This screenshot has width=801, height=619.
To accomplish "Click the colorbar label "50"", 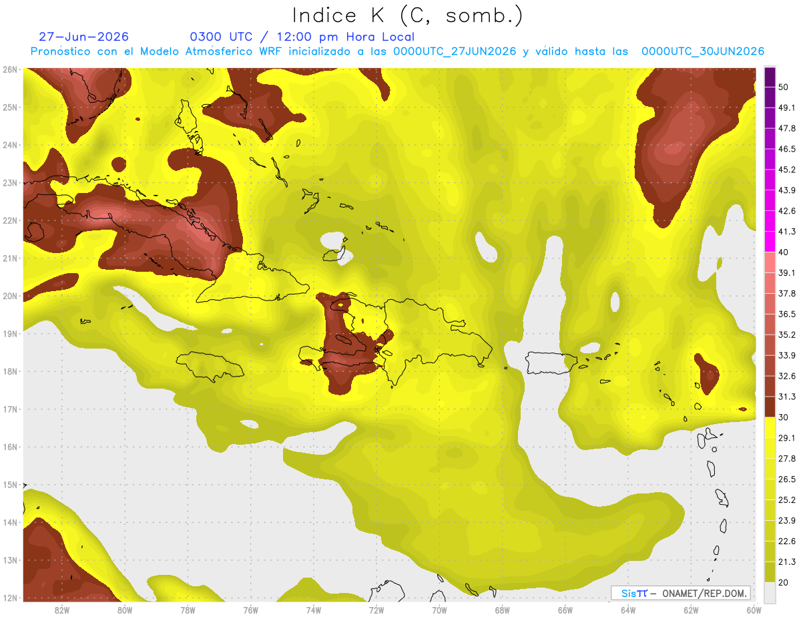I will point(784,86).
